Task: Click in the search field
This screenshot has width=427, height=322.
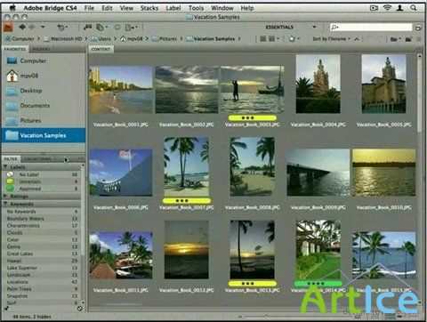Action: click(371, 28)
